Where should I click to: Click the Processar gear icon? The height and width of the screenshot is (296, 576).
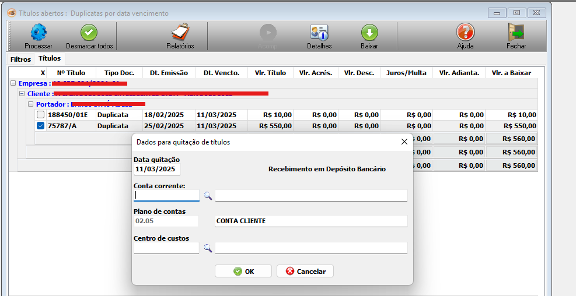coord(39,33)
